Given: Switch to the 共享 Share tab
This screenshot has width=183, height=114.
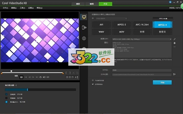Looking at the screenshot, I should [106, 4].
